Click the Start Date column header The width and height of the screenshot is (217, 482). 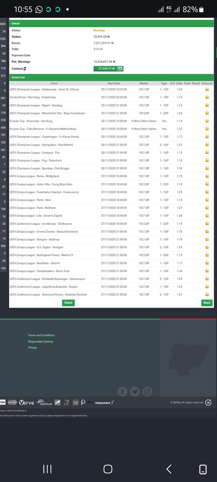114,83
